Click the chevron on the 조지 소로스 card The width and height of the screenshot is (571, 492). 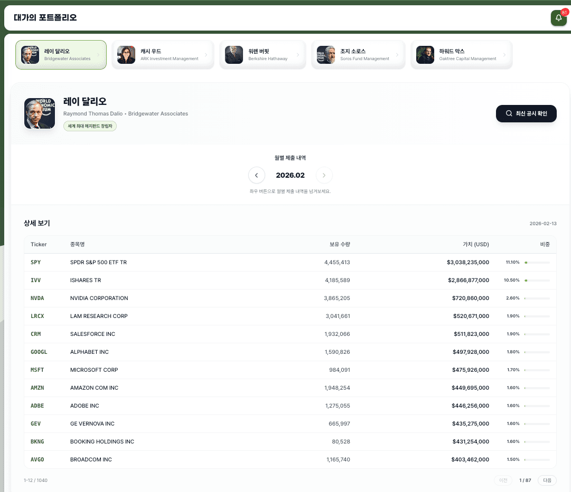(x=397, y=55)
